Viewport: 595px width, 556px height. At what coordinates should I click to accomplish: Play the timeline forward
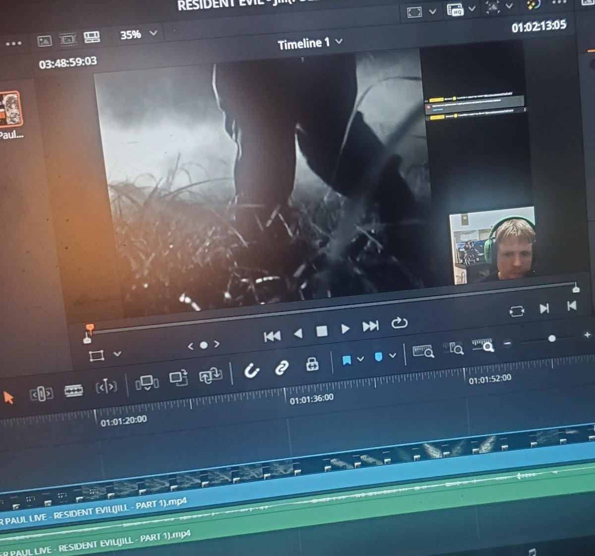[x=345, y=328]
